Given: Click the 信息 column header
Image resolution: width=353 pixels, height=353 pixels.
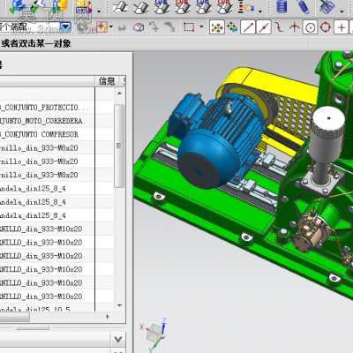Looking at the screenshot, I should (107, 81).
